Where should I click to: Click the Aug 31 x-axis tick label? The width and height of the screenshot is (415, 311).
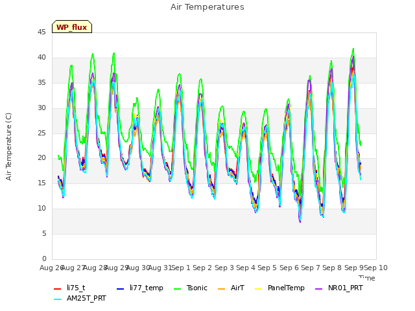[160, 268]
